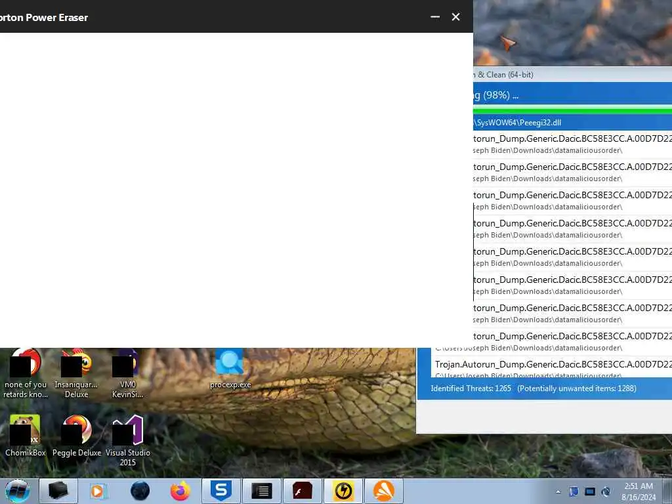Launch Peggle Deluxe from the desktop
672x504 pixels.
coord(77,435)
